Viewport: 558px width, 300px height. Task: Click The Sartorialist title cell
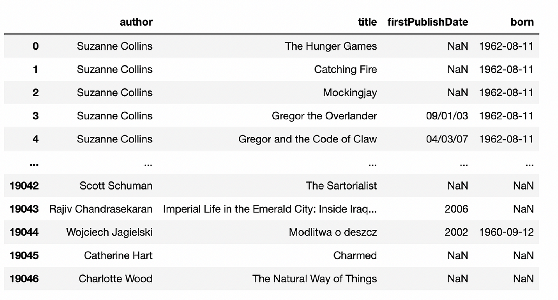tap(341, 186)
